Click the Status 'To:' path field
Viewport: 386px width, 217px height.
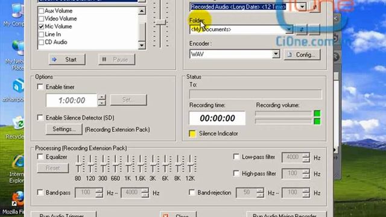click(255, 94)
